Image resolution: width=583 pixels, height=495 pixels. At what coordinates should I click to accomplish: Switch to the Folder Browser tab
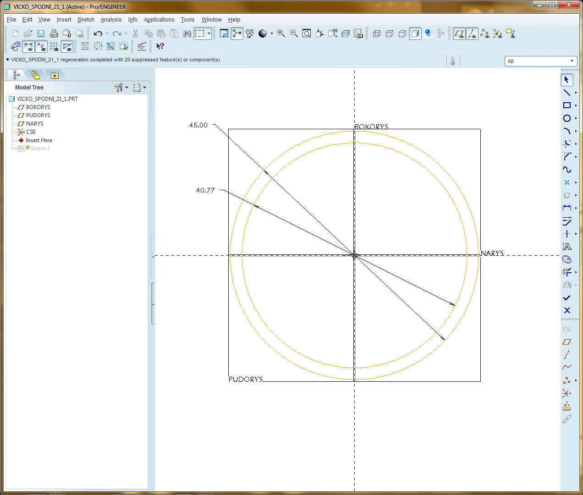(x=35, y=75)
